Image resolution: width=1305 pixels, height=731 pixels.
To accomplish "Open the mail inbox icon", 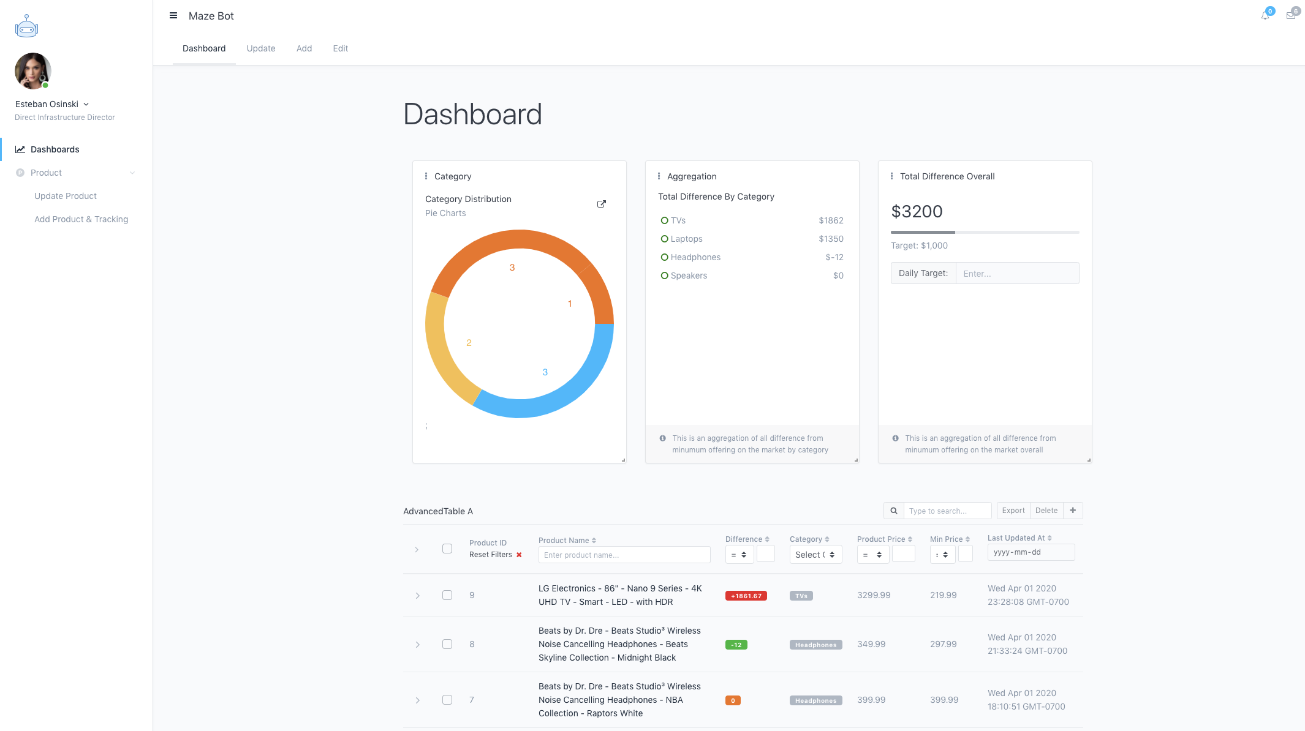I will [x=1291, y=15].
